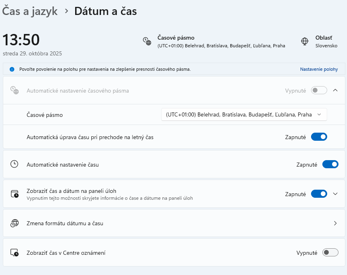Click the automatic time zone setting icon

15,91
